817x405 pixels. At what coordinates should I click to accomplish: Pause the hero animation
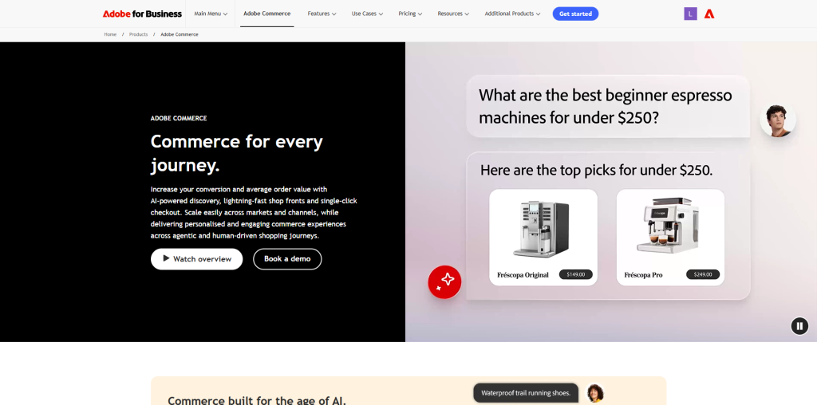(799, 326)
